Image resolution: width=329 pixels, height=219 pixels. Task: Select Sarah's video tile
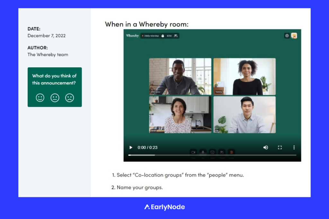[180, 114]
